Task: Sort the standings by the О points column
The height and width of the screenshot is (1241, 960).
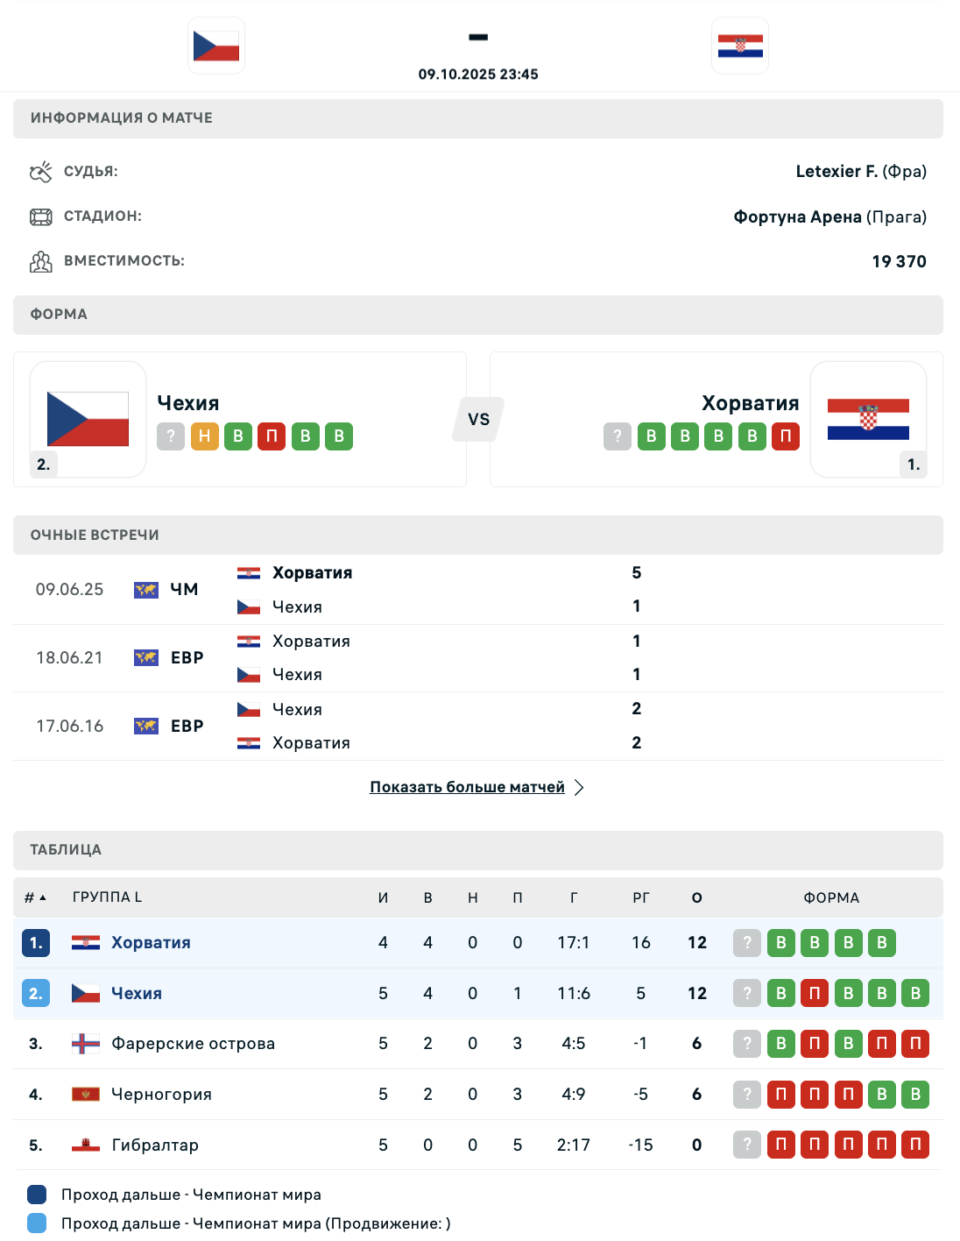Action: click(697, 897)
